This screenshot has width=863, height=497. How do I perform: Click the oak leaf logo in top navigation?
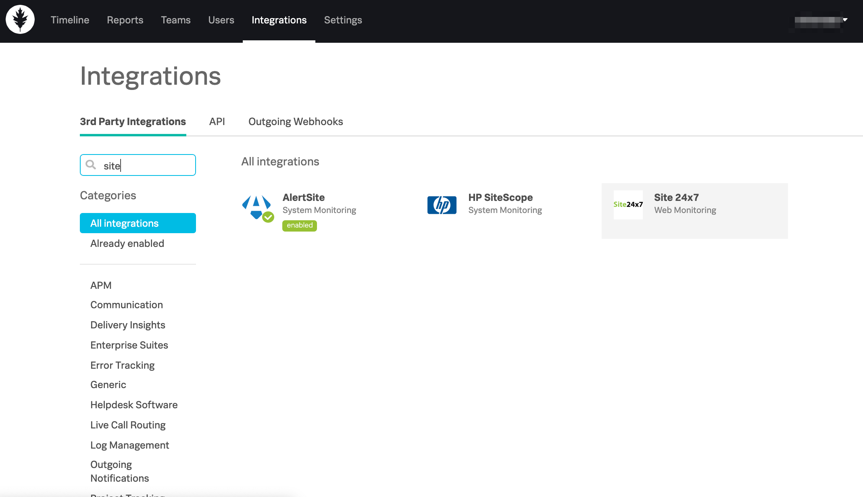[x=20, y=19]
